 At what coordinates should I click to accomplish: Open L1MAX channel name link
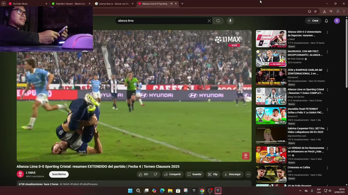tap(31, 173)
